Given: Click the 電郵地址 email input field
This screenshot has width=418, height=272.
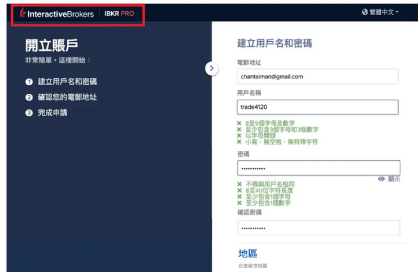Looking at the screenshot, I should [x=317, y=77].
